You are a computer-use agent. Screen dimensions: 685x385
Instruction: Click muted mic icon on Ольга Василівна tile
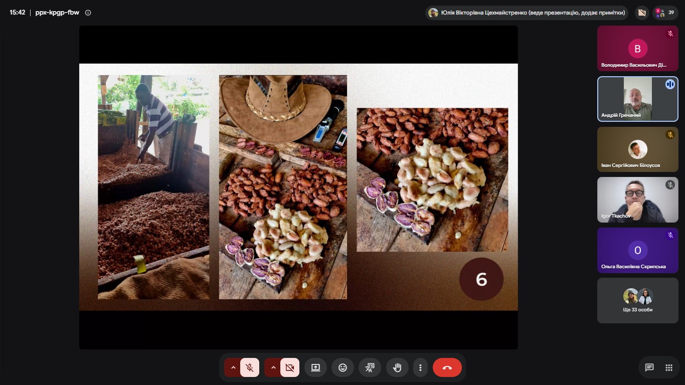pyautogui.click(x=670, y=235)
